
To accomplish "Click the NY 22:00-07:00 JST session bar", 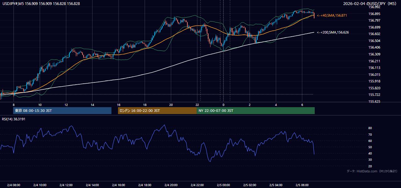I will 256,111.
